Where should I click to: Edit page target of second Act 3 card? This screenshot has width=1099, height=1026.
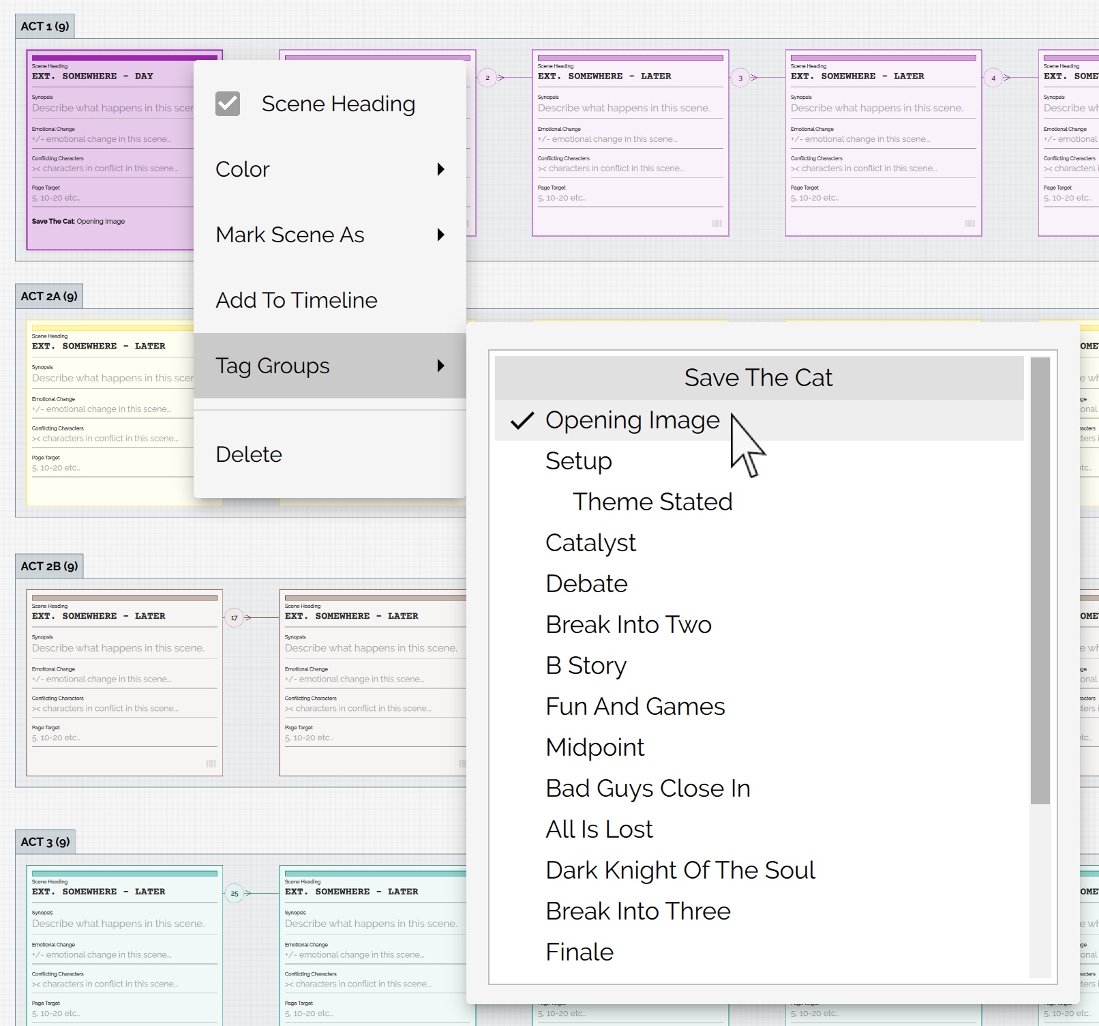pos(375,1014)
